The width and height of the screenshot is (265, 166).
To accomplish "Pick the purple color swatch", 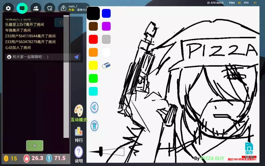I will 106,26.
